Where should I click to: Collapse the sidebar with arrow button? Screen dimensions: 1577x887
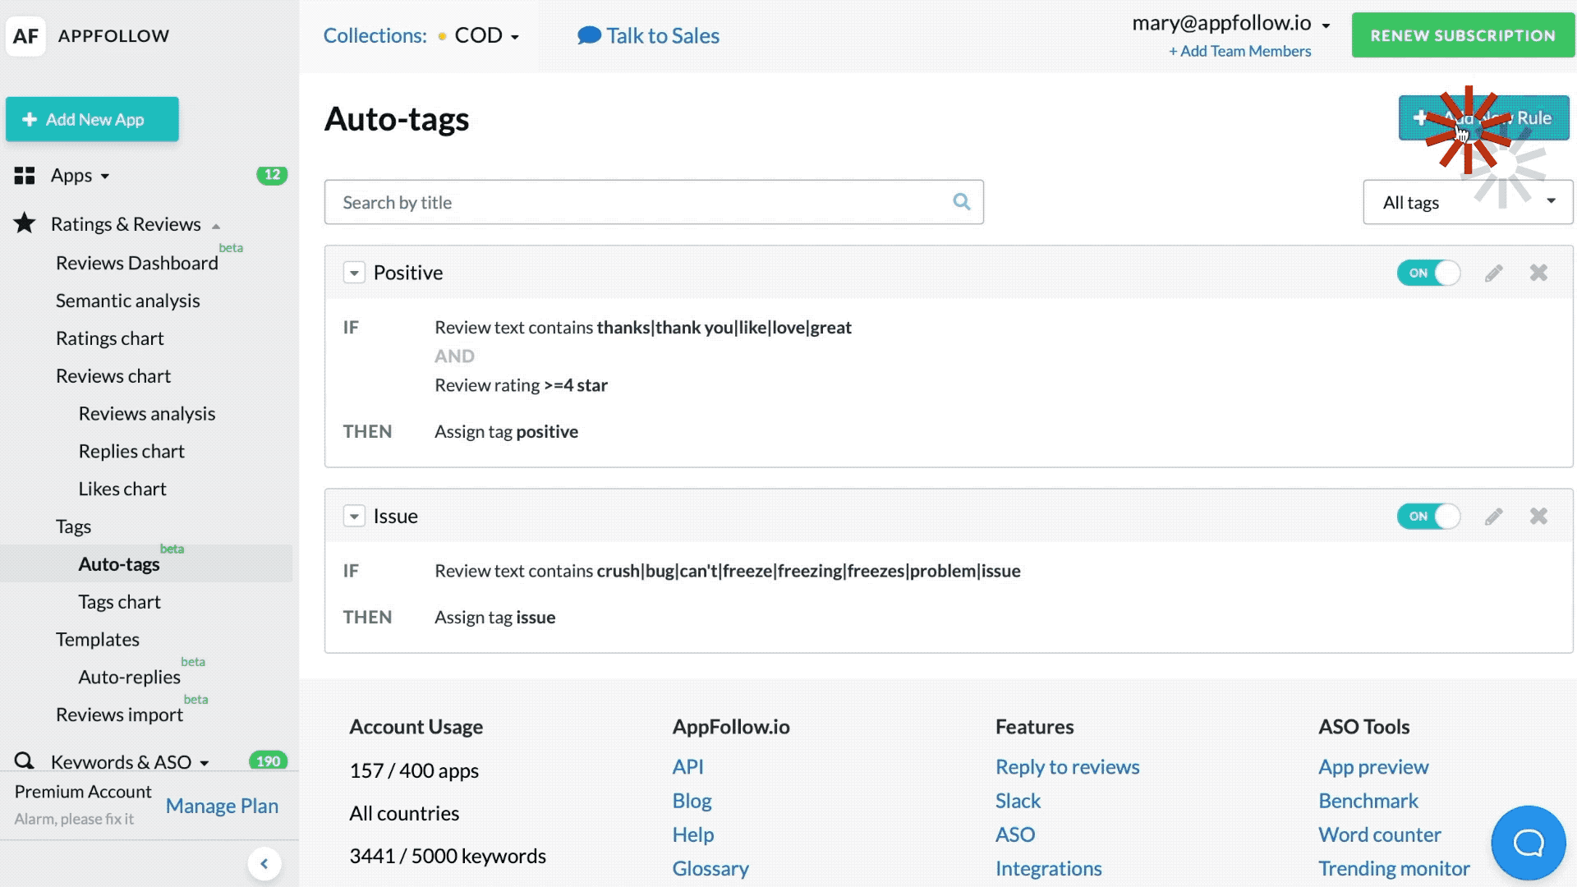point(264,863)
